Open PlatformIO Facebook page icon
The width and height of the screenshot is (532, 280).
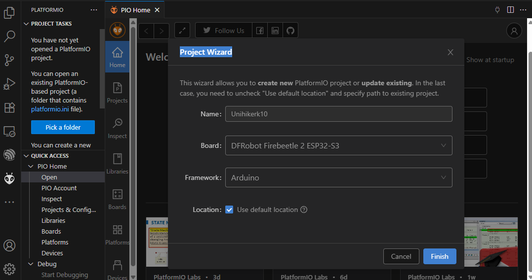pos(259,31)
